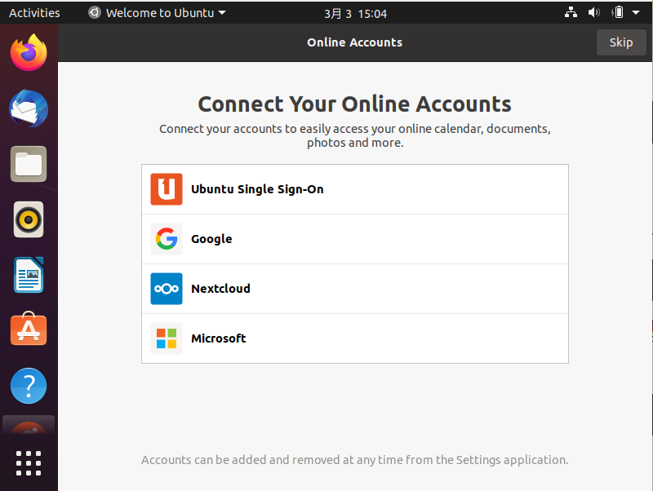Click the network status icon
Image resolution: width=653 pixels, height=491 pixels.
[571, 12]
